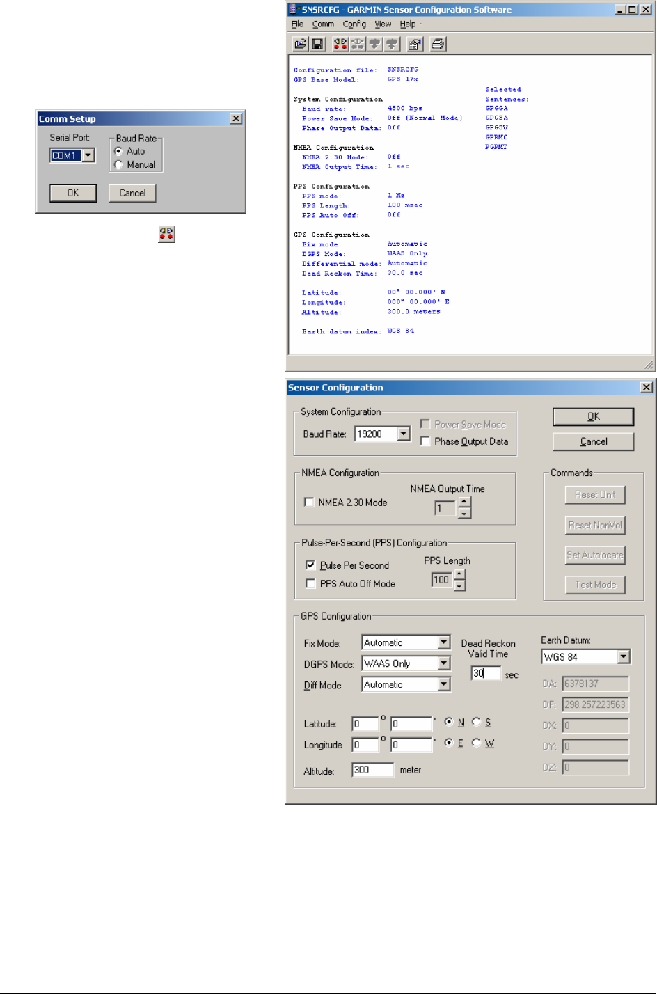Click the greyed Disconnect toolbar icon

click(358, 45)
